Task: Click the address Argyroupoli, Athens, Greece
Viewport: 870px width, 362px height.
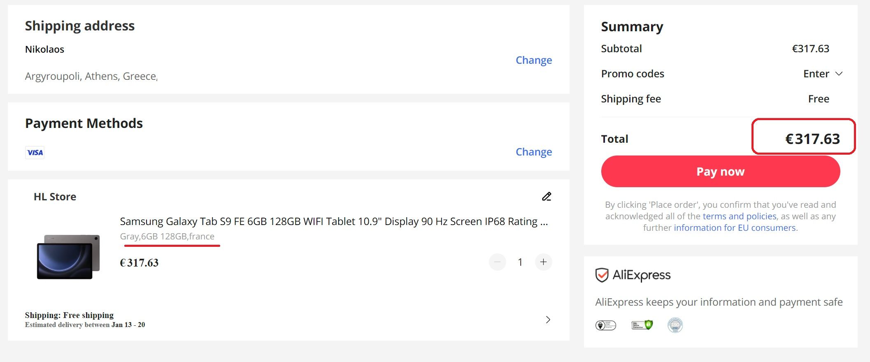Action: coord(91,77)
